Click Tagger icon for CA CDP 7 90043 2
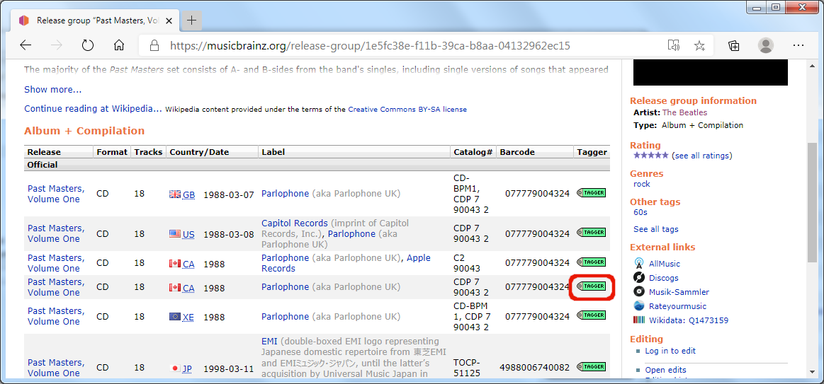824x384 pixels. (591, 286)
